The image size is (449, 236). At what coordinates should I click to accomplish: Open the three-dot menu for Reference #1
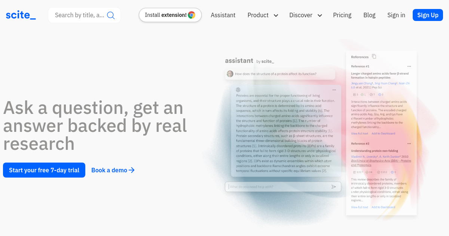click(409, 66)
